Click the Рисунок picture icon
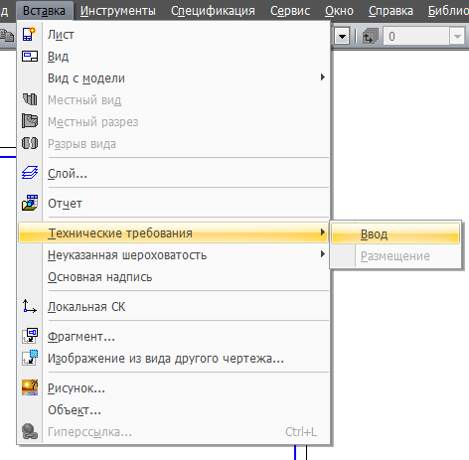 pyautogui.click(x=30, y=387)
